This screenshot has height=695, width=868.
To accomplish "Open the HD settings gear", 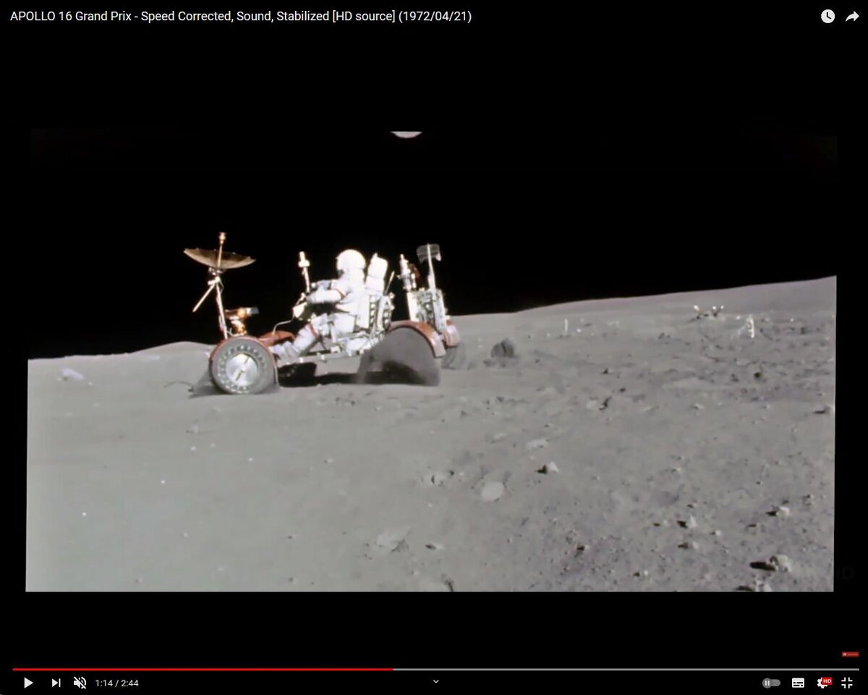I will (824, 683).
